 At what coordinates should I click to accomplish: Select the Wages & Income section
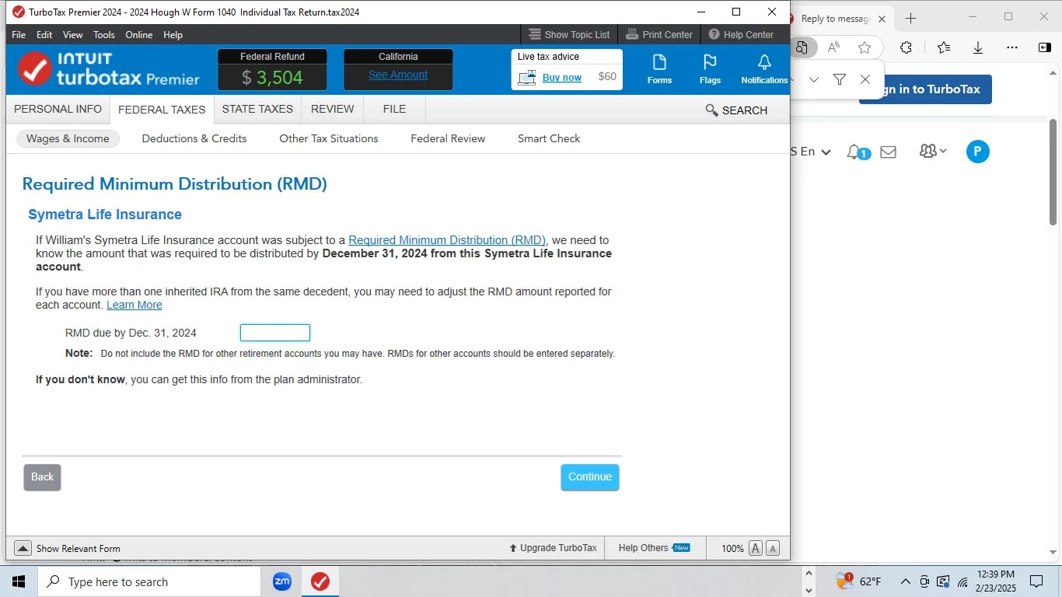coord(68,138)
